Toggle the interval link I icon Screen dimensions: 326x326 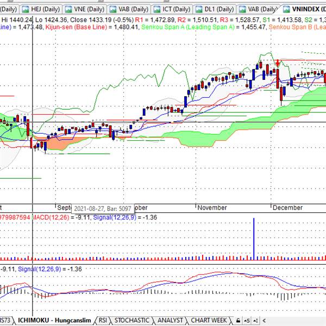tap(256, 321)
